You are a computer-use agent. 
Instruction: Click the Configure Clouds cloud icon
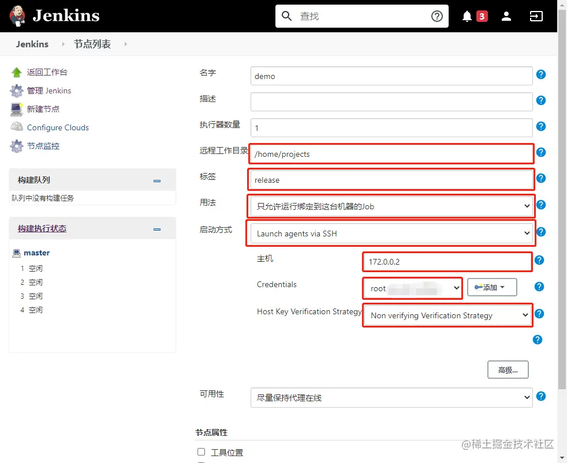pyautogui.click(x=16, y=127)
